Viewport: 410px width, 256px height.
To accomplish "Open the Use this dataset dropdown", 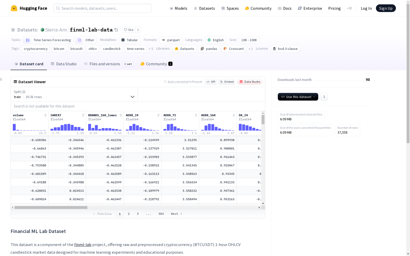I will [x=298, y=97].
